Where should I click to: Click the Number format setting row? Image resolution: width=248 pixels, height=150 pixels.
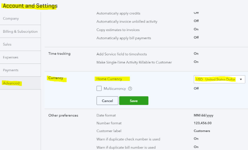[146, 123]
